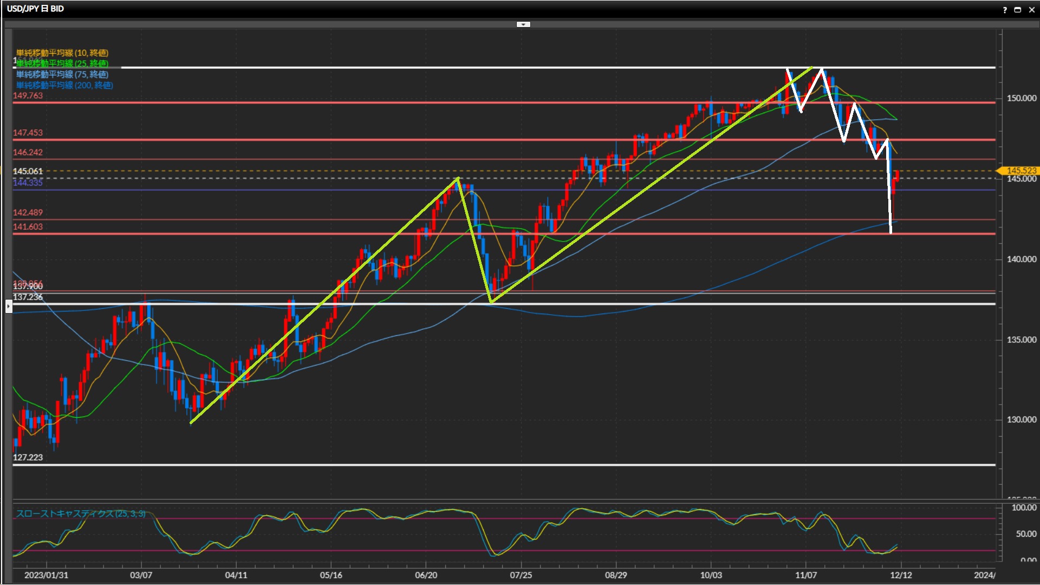The image size is (1040, 585).
Task: Click the slow stochastics (25,3,3) indicator label
Action: pyautogui.click(x=81, y=513)
